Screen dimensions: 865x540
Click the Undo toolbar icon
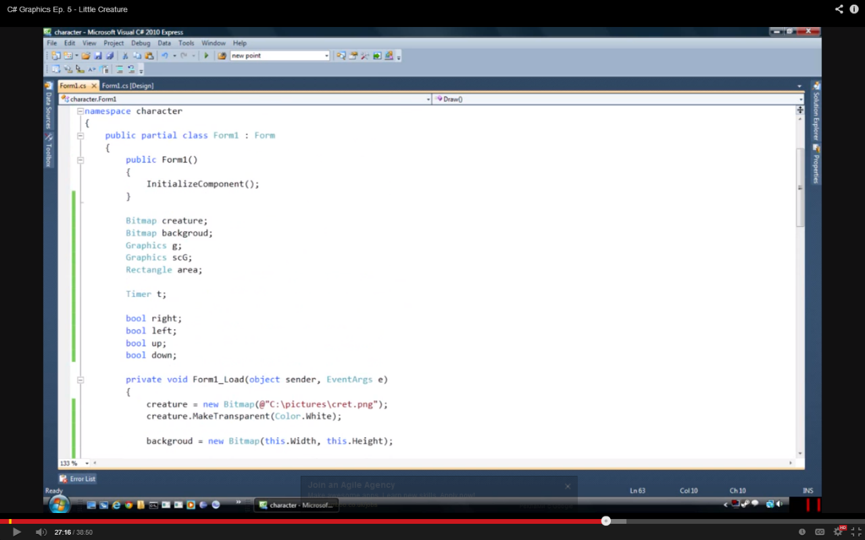(x=164, y=56)
